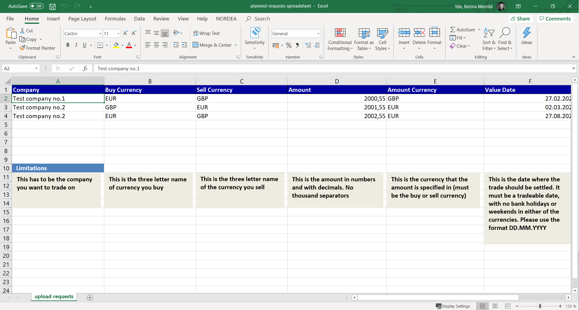Click the Increase Indent icon
Screen dimensions: 579x310
point(184,45)
